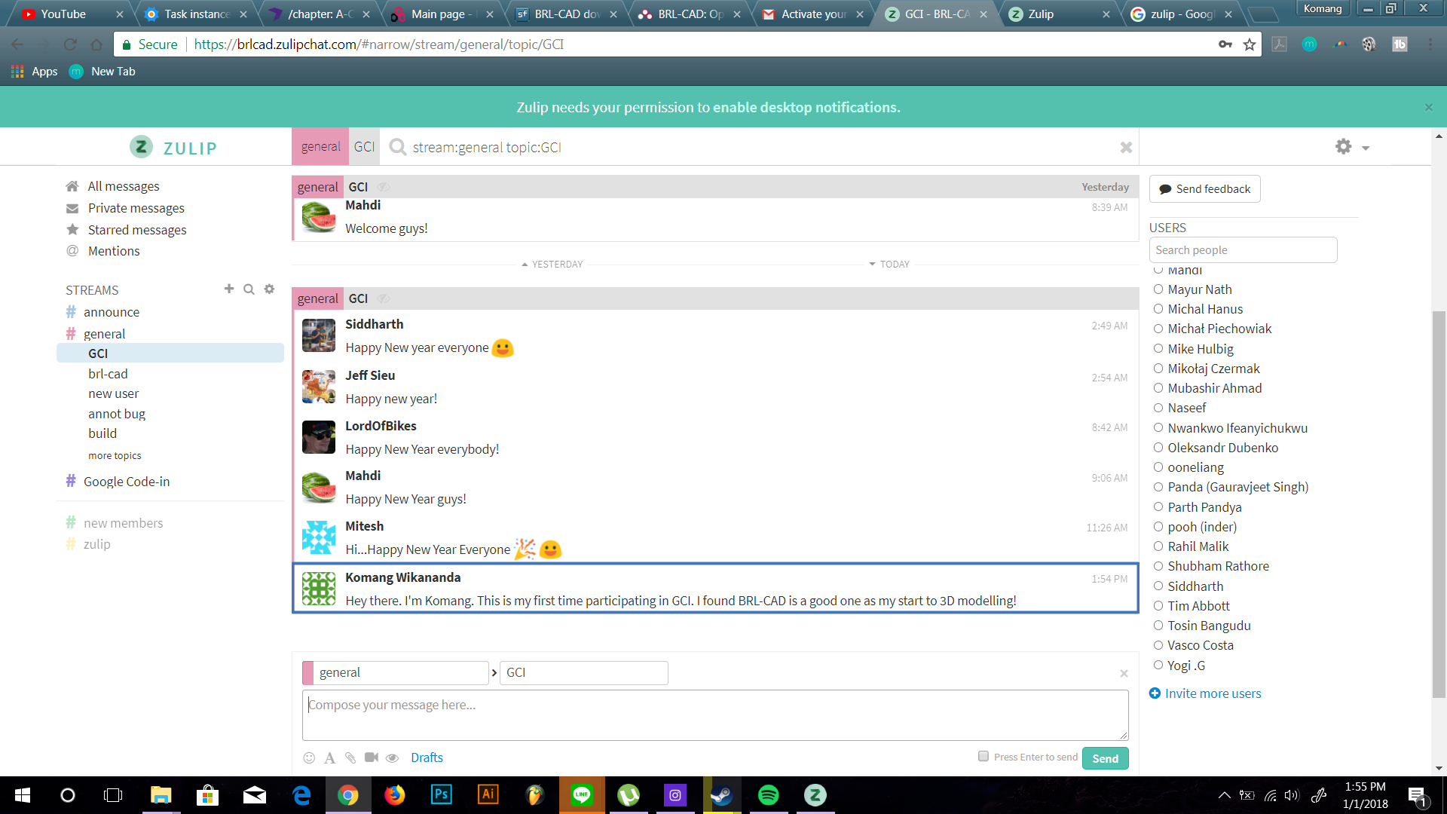This screenshot has width=1447, height=814.
Task: Open Private messages
Action: pyautogui.click(x=136, y=208)
